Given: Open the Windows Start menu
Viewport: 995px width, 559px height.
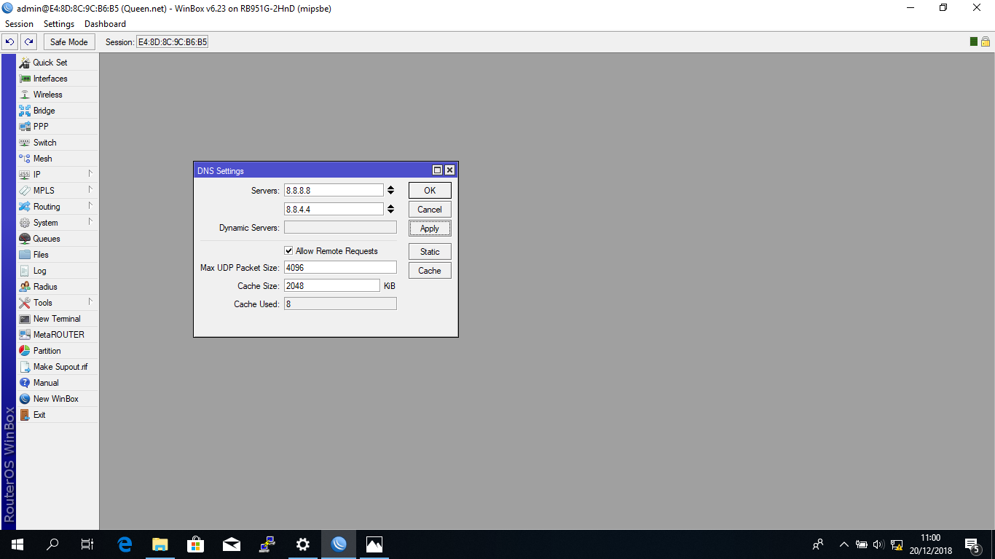Looking at the screenshot, I should [17, 544].
